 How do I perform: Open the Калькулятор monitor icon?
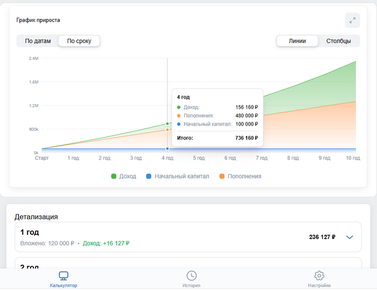[64, 276]
